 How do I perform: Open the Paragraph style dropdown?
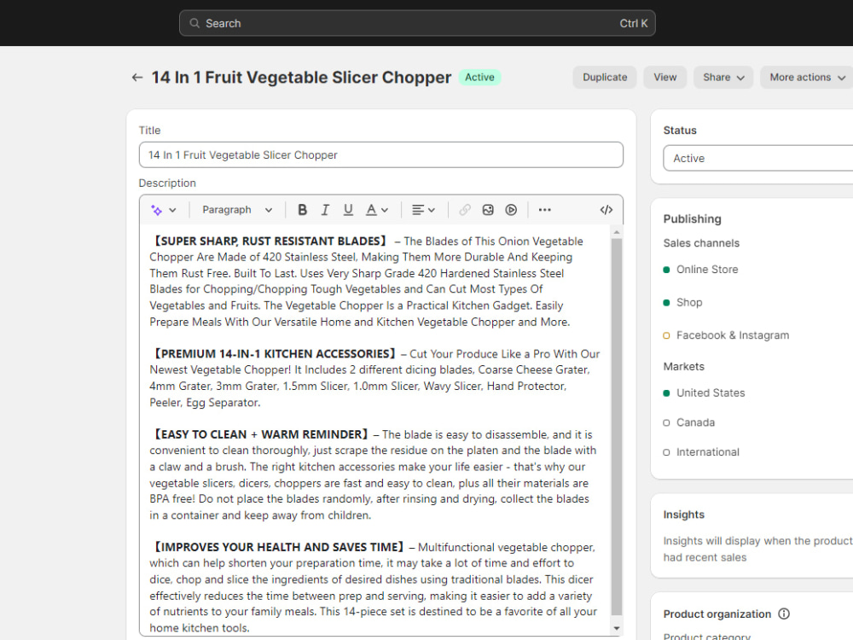[237, 210]
